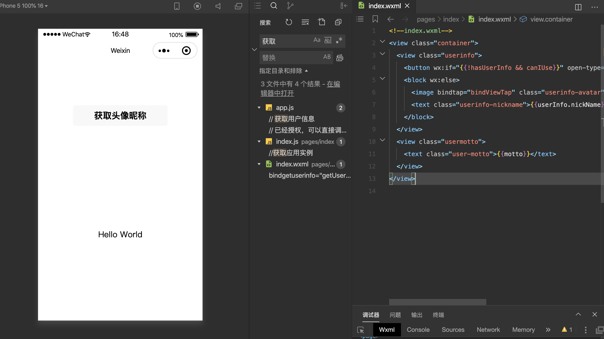Click the element inspector picker icon

click(x=361, y=330)
